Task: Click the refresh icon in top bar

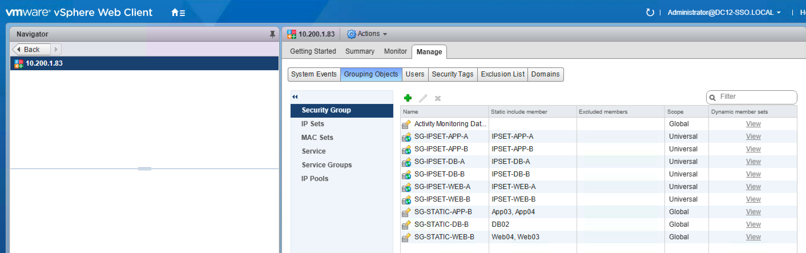Action: coord(650,13)
